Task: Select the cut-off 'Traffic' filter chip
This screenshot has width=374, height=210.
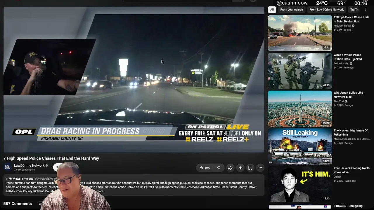Action: (354, 10)
